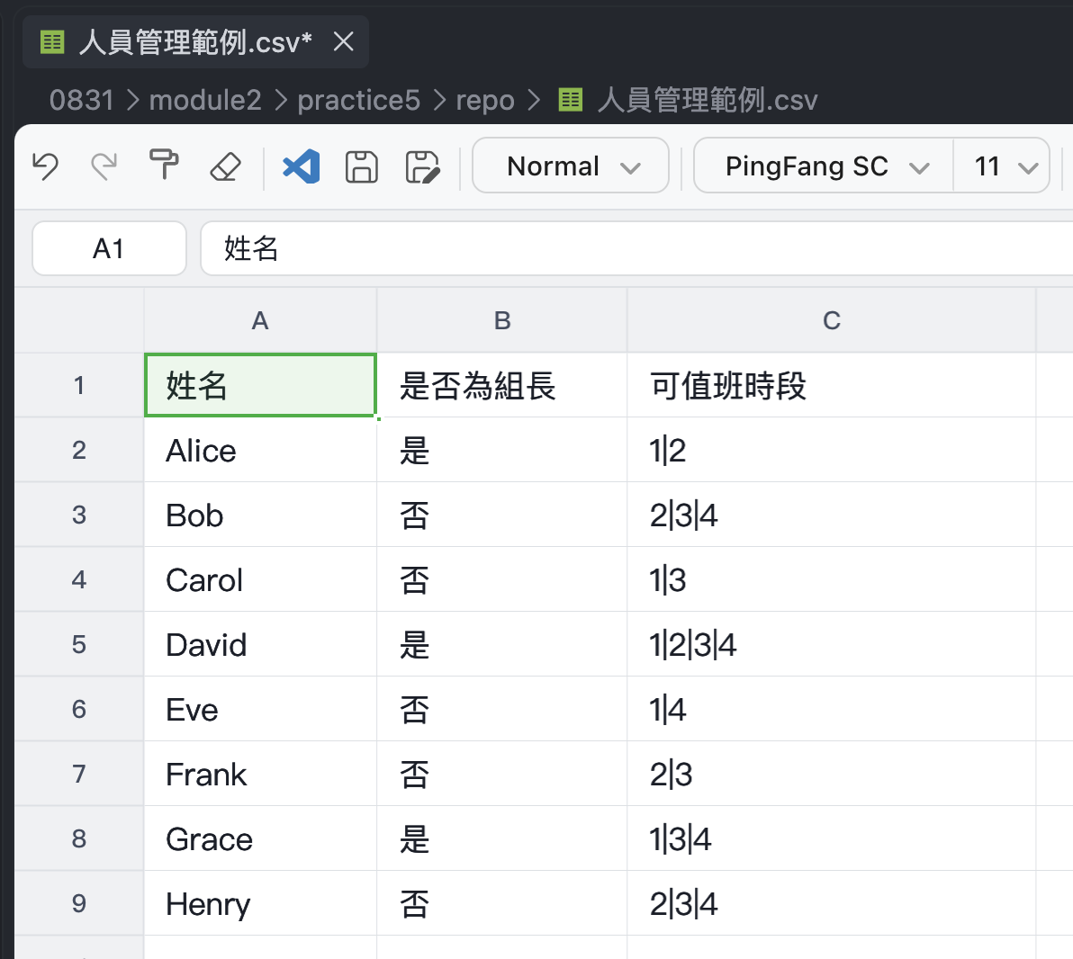The image size is (1073, 959).
Task: Click cell Alice
Action: click(x=260, y=450)
